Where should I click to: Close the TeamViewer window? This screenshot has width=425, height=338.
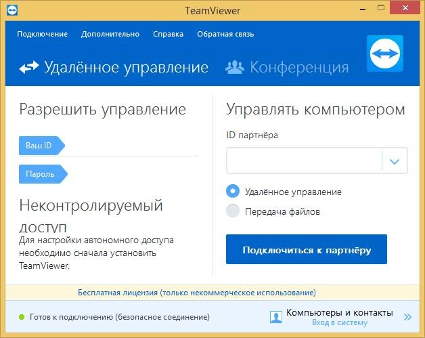(405, 8)
